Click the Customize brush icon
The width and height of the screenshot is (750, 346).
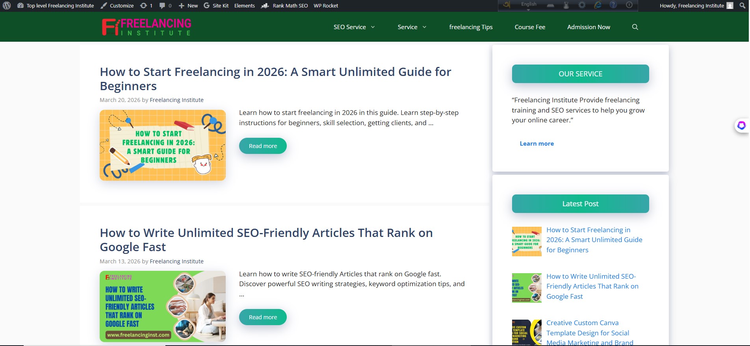tap(104, 6)
